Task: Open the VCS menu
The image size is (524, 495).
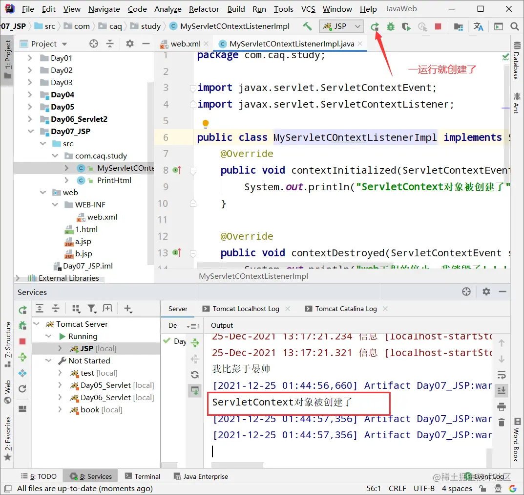Action: click(x=308, y=9)
